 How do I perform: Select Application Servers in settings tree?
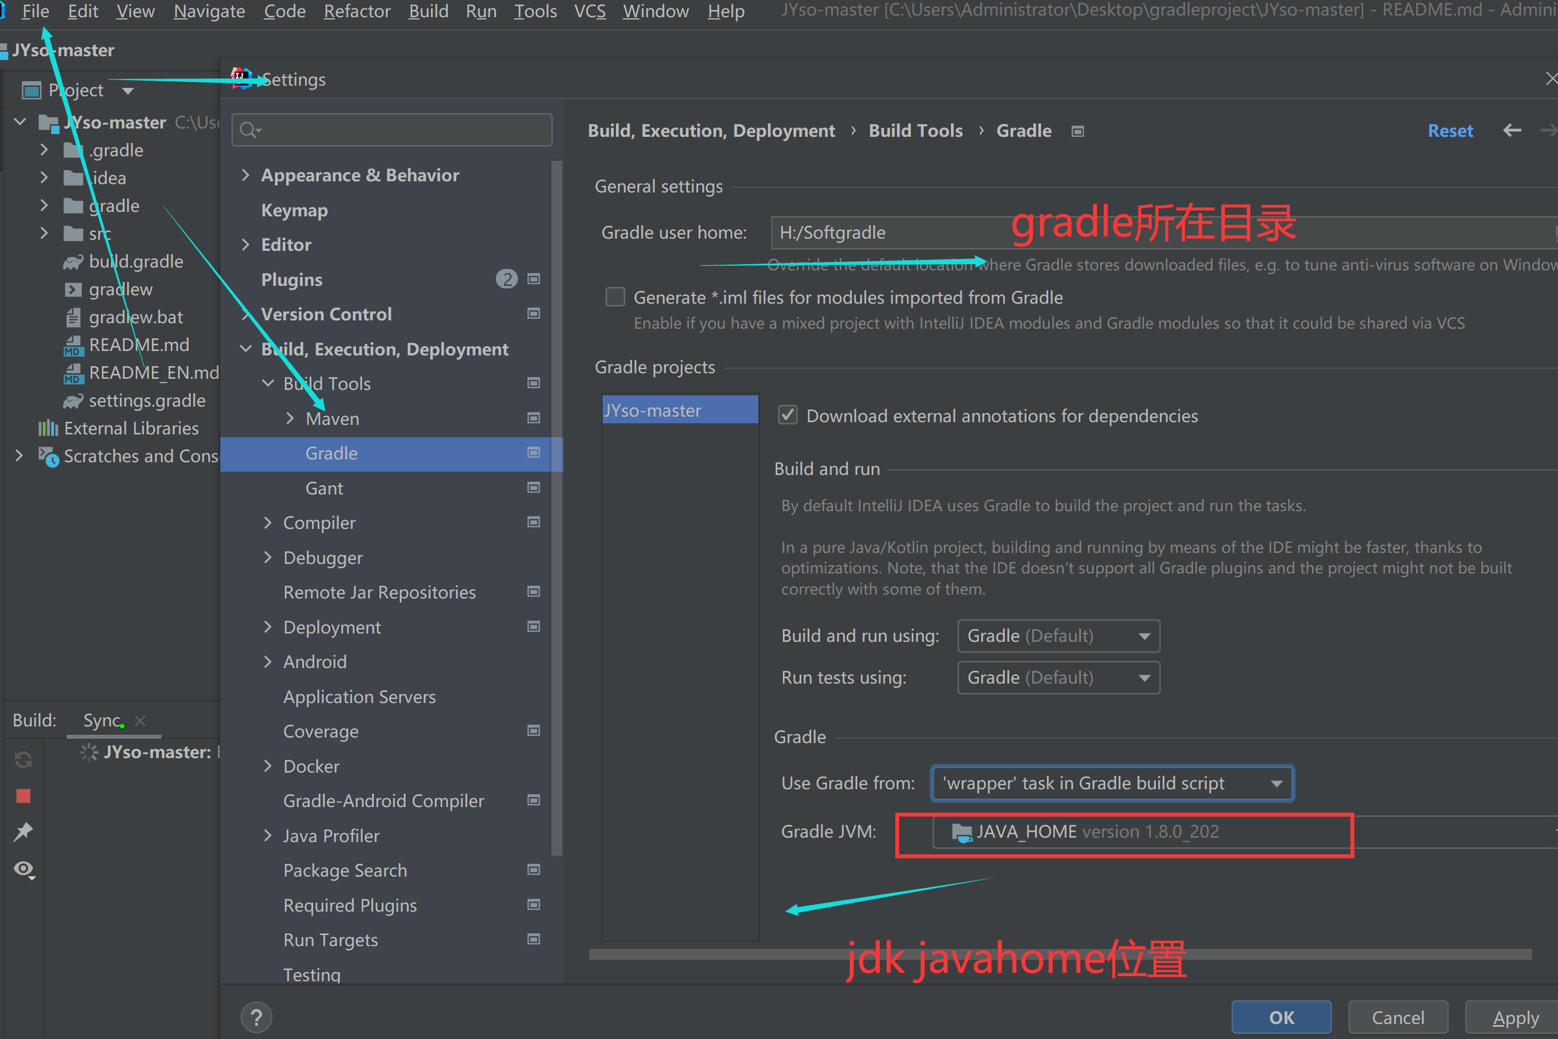click(x=359, y=696)
